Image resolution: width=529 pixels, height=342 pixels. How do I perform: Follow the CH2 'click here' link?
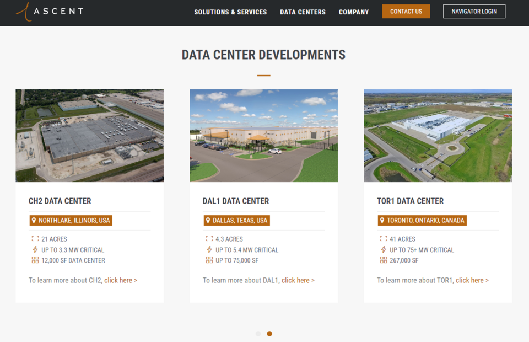point(121,280)
